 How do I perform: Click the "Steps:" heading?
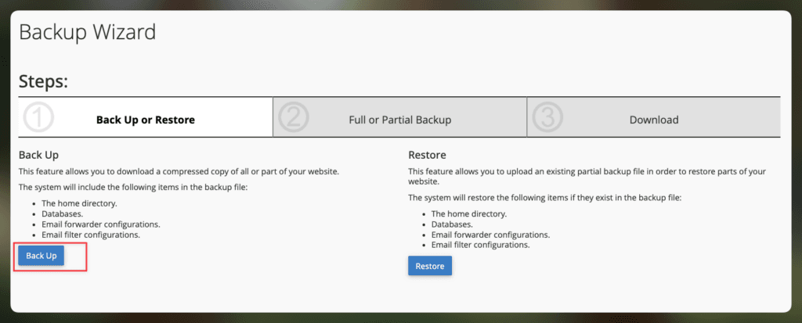click(43, 81)
